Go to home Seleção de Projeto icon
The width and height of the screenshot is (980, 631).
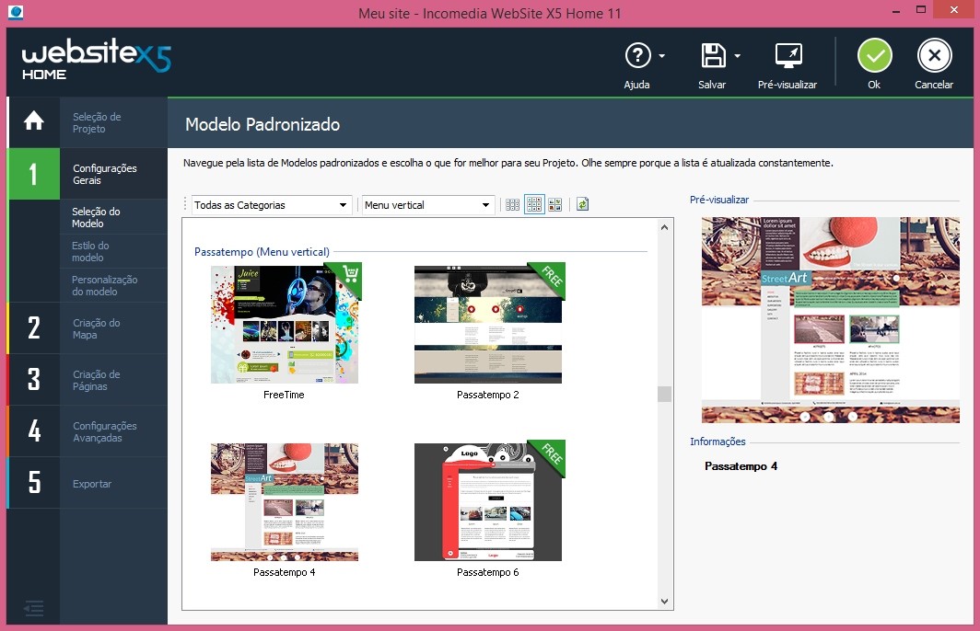tap(34, 121)
